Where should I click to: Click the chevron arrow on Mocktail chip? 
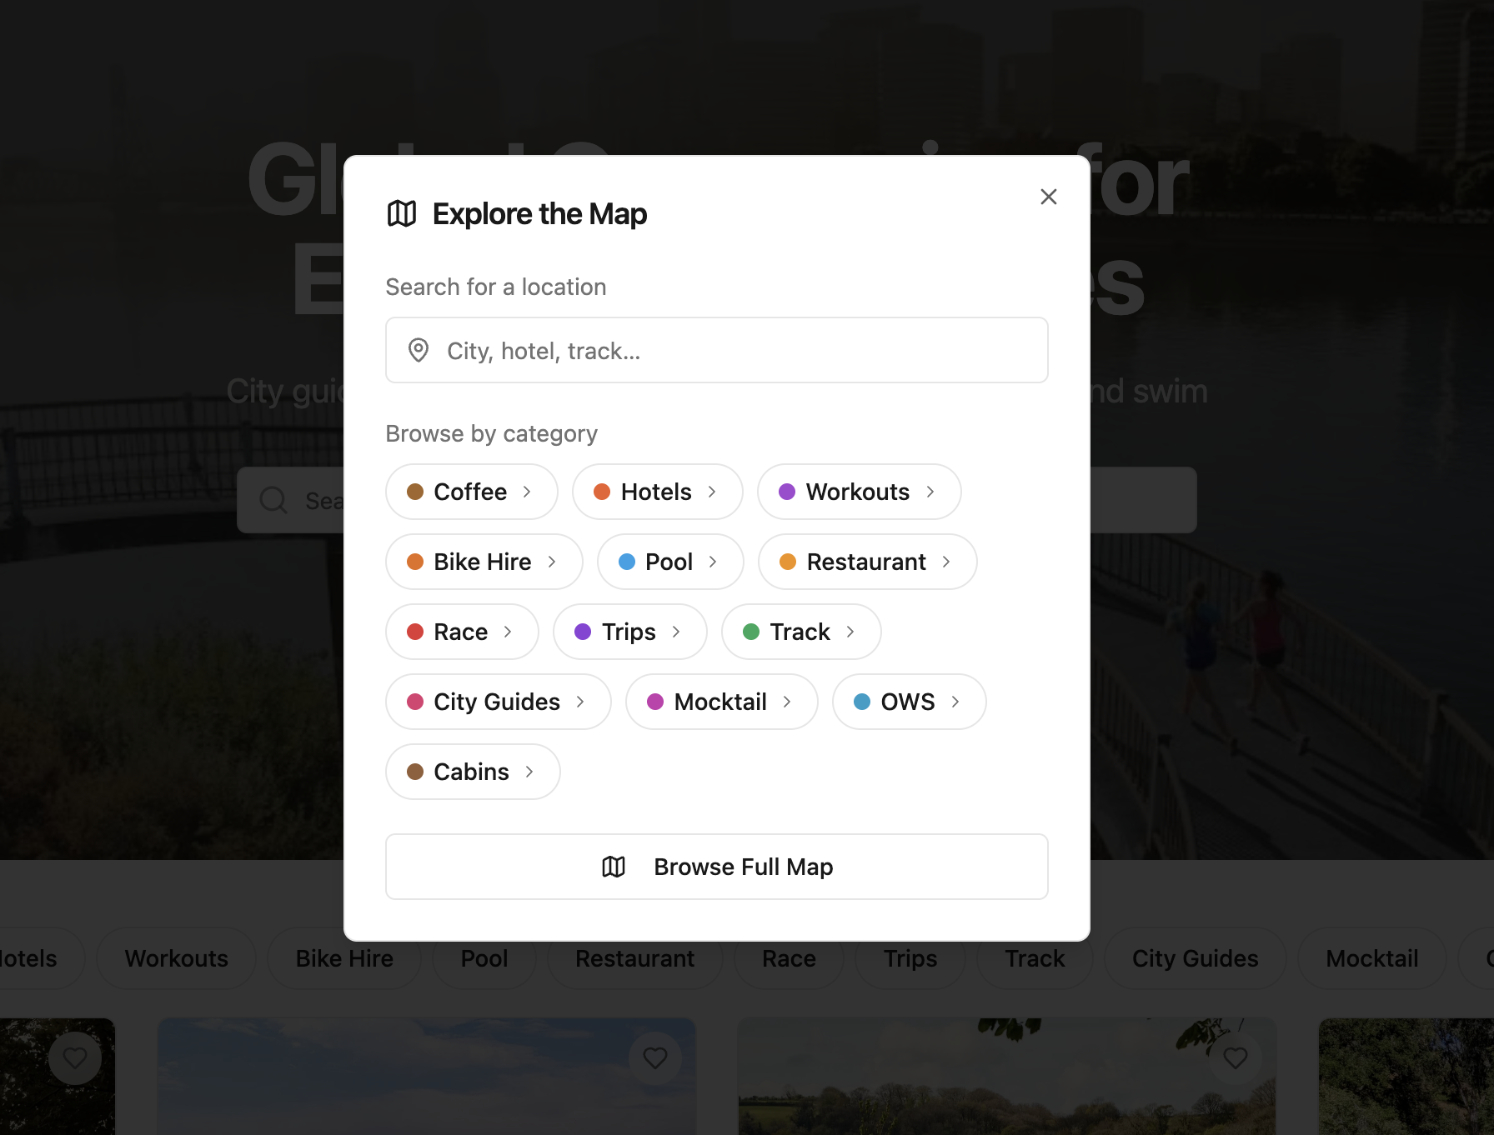coord(787,702)
